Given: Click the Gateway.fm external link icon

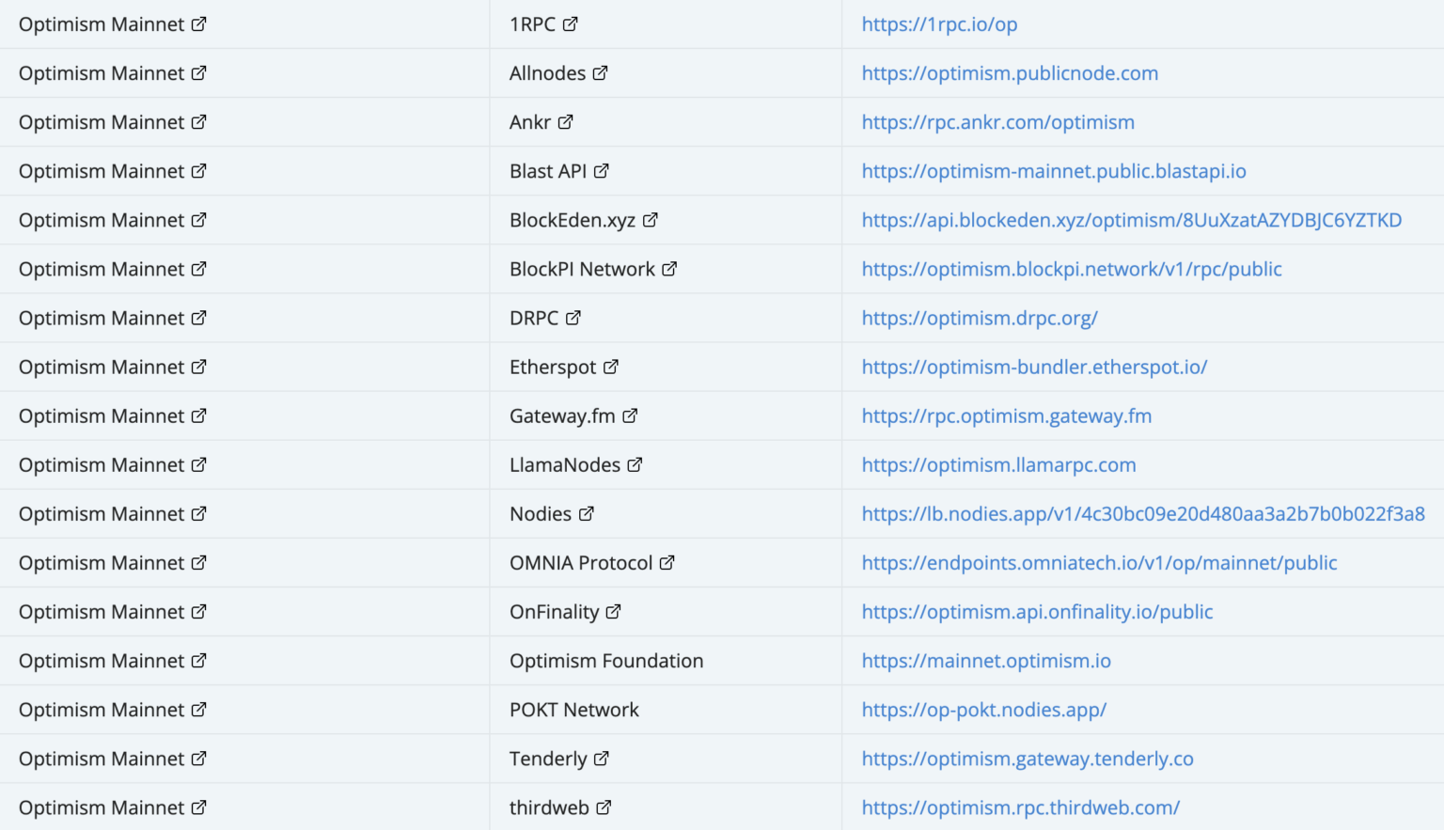Looking at the screenshot, I should [630, 415].
